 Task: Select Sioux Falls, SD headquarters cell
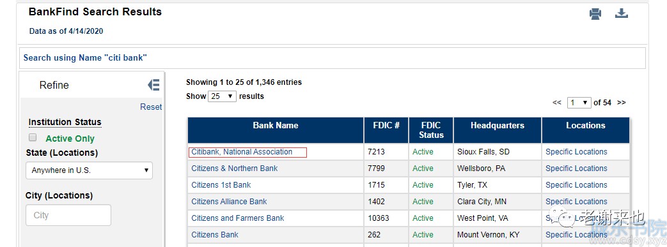(498, 152)
